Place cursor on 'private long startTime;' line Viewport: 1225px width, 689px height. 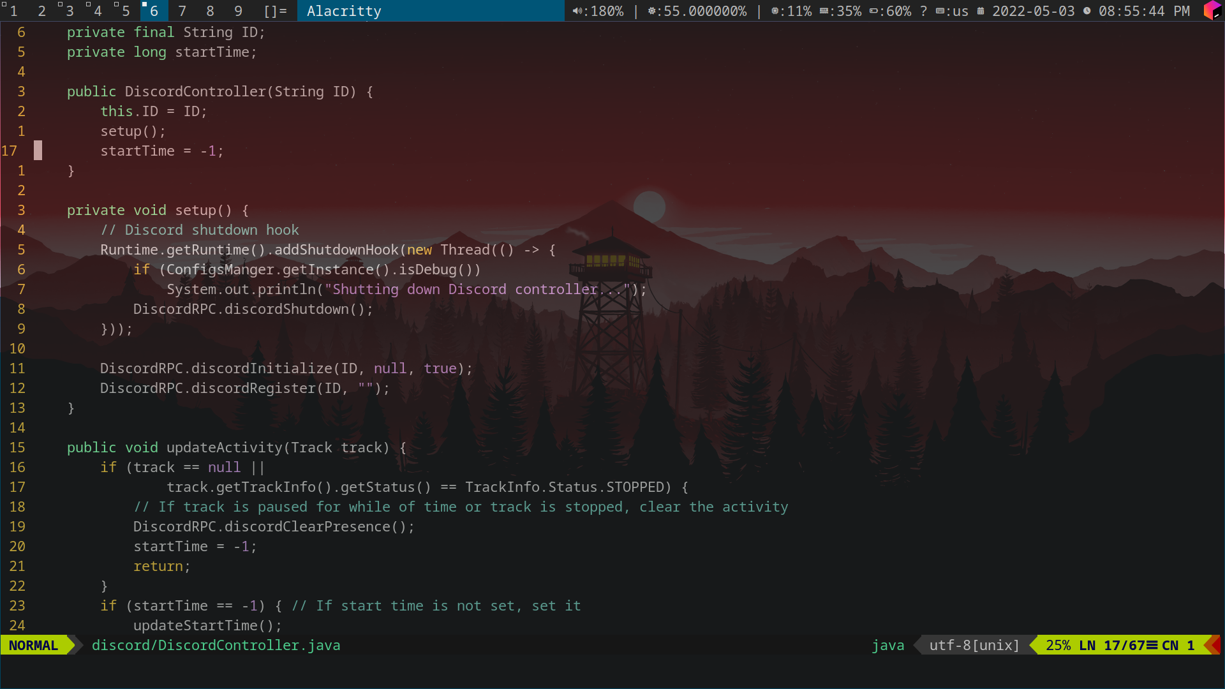(x=161, y=52)
